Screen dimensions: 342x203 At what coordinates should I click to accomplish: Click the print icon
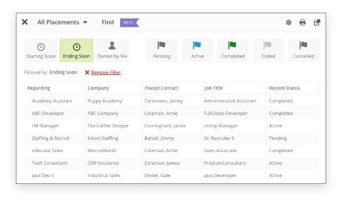302,22
